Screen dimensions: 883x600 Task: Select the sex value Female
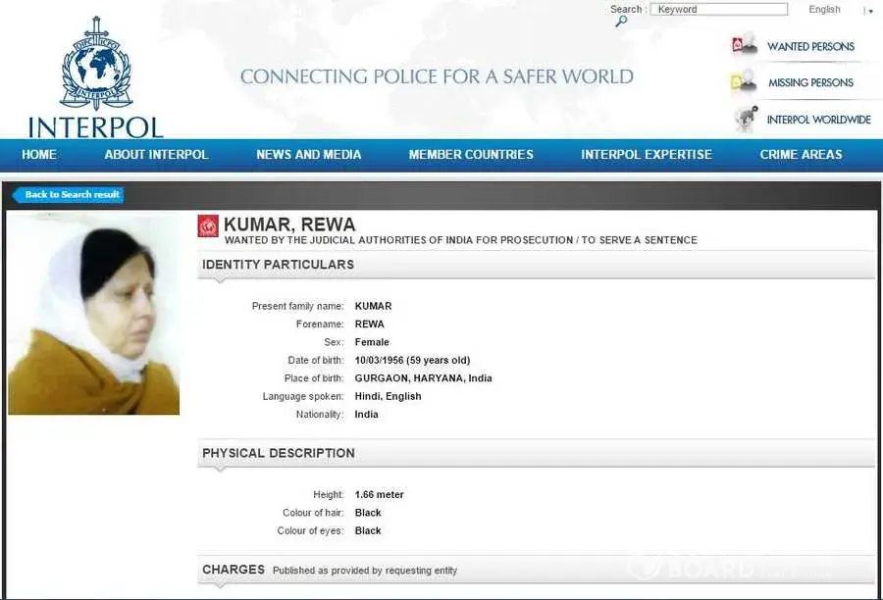coord(372,342)
